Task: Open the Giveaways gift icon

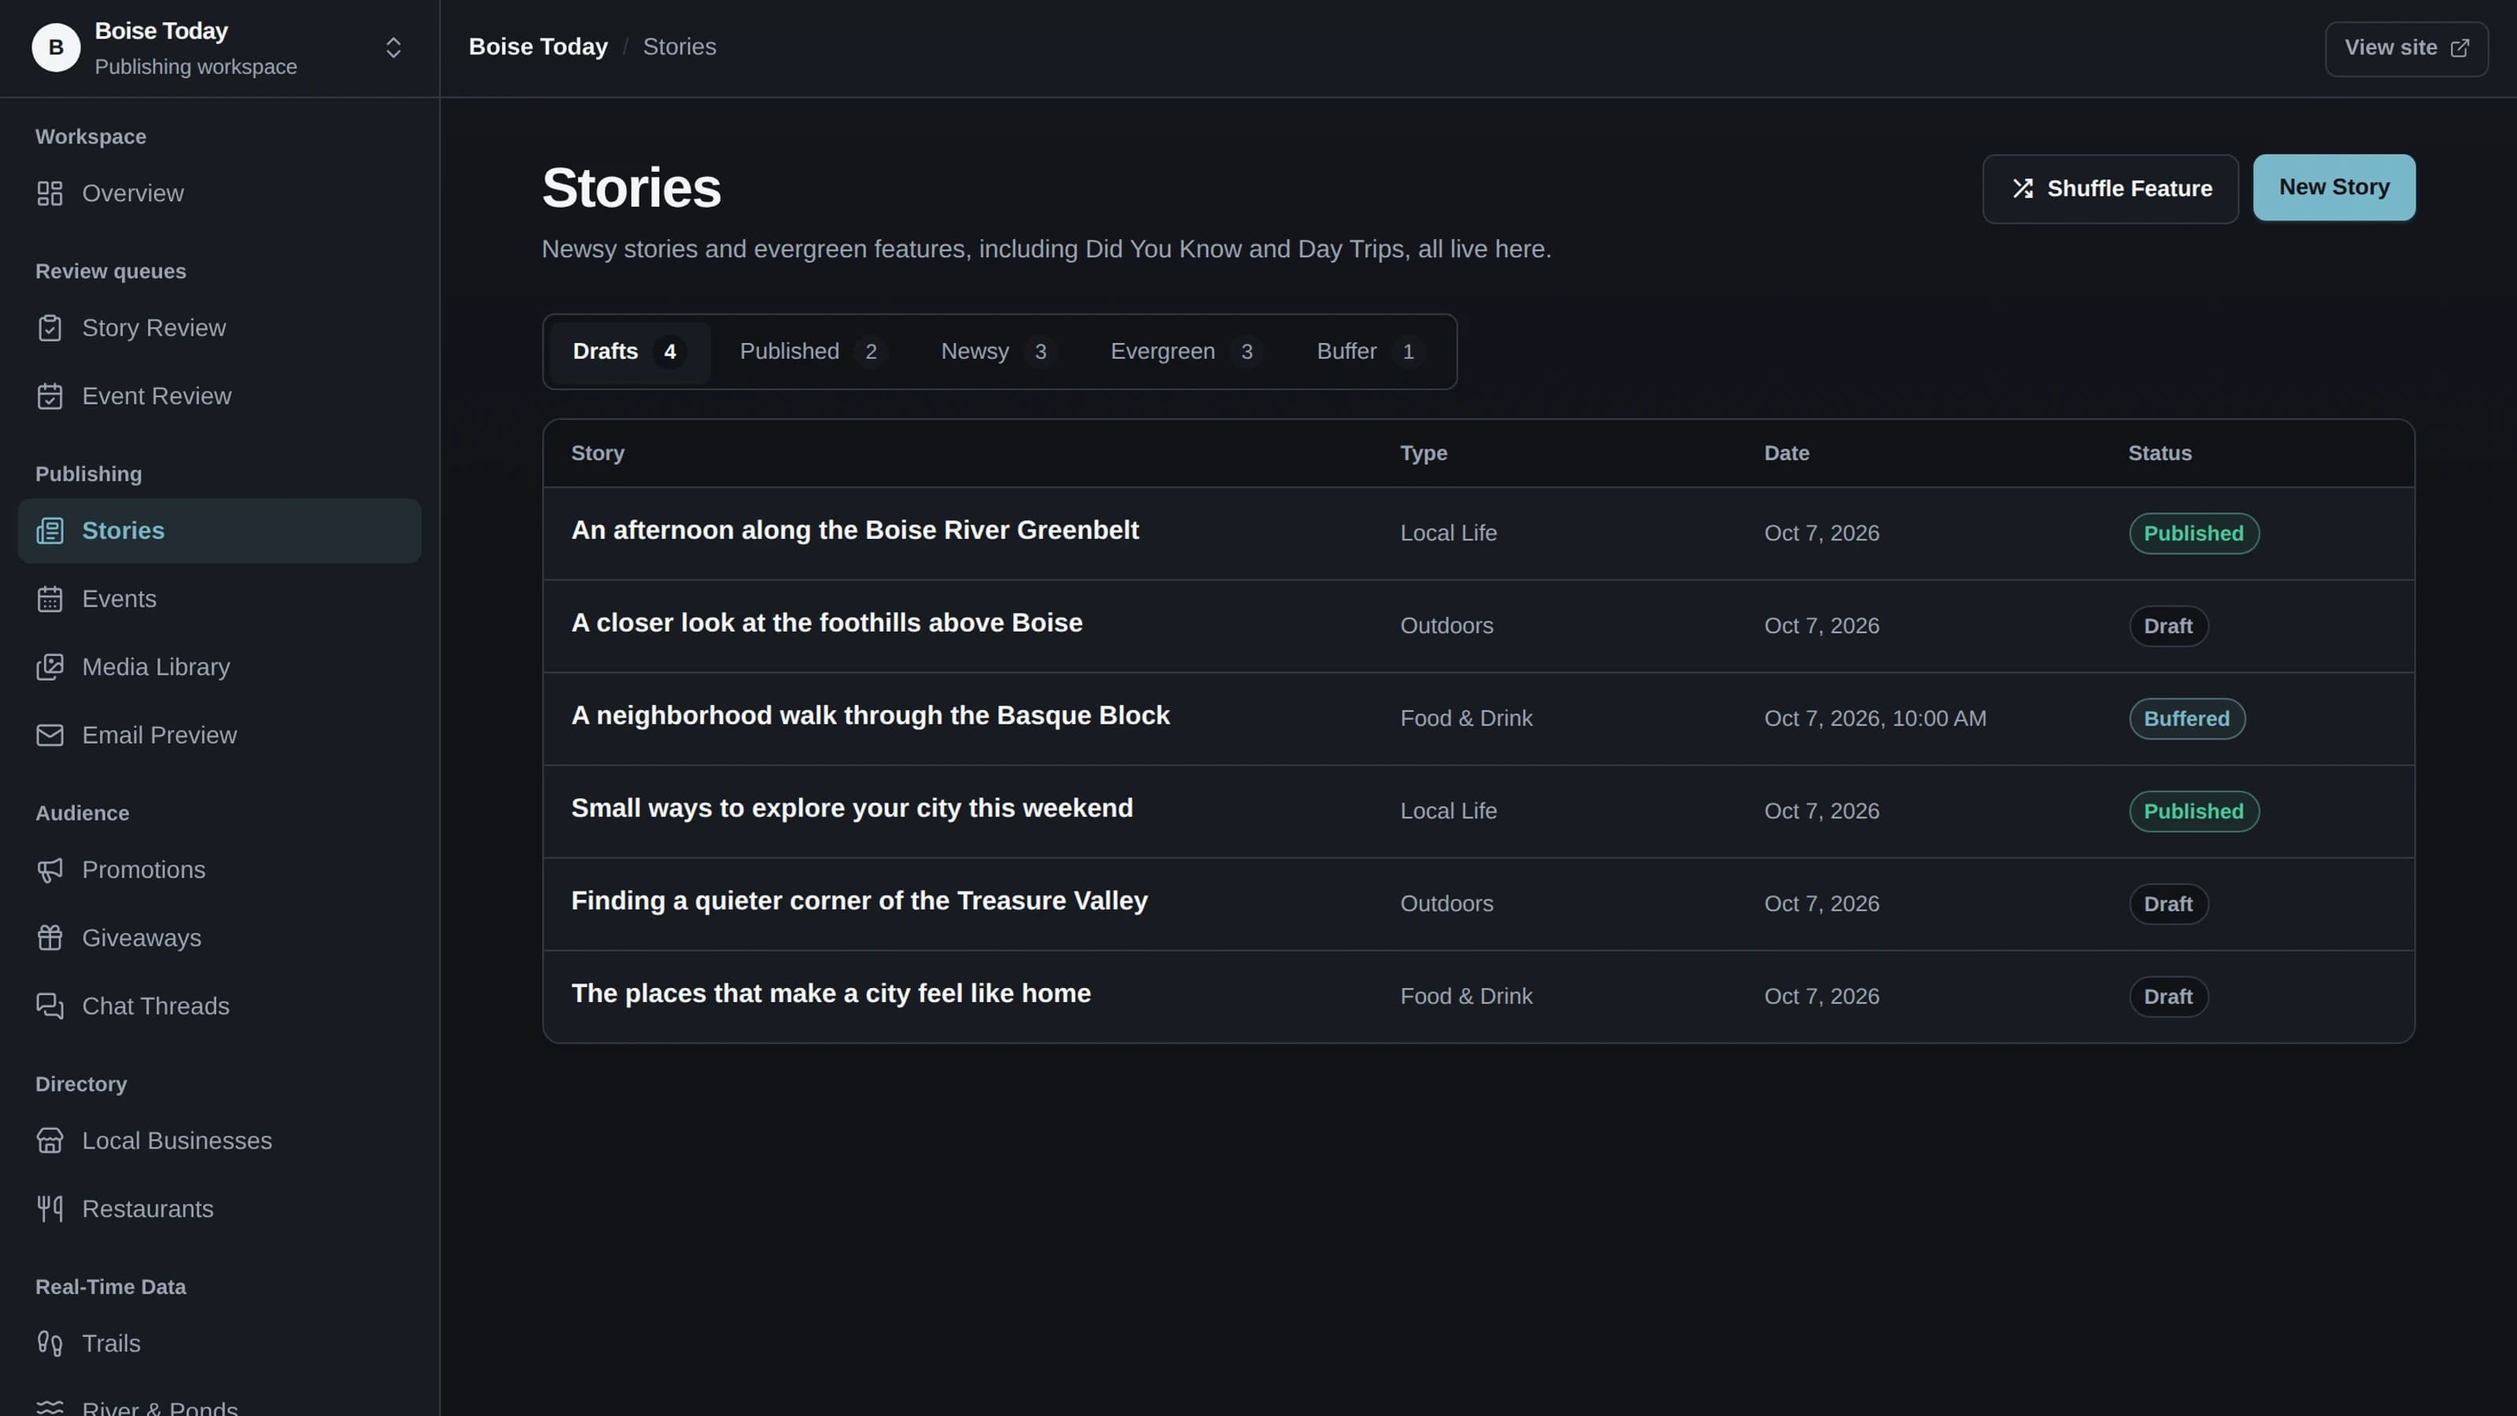Action: pos(50,938)
